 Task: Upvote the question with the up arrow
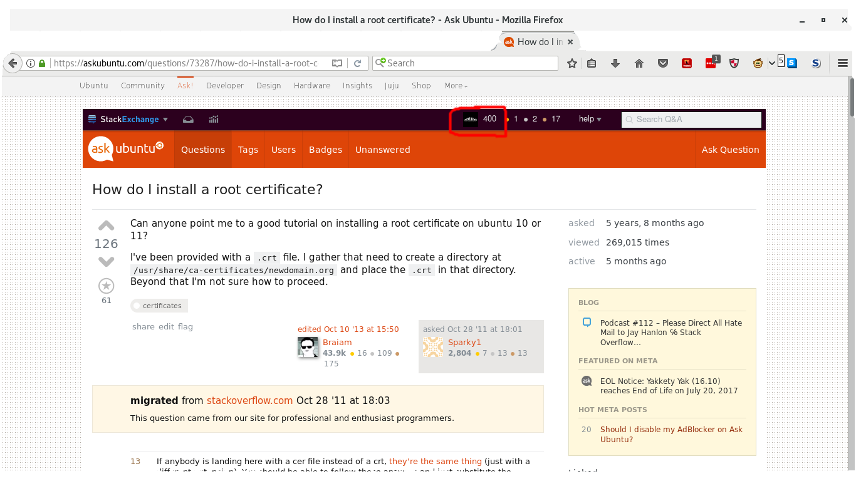point(107,226)
